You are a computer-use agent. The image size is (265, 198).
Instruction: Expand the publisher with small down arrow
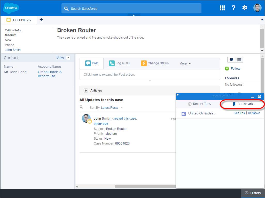coord(150,81)
